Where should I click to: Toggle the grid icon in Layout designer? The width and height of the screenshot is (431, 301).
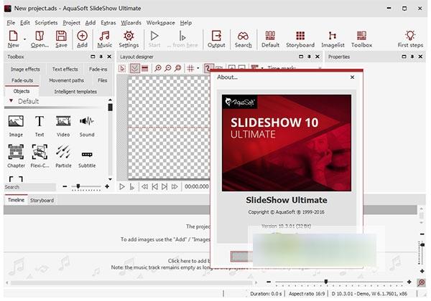190,68
